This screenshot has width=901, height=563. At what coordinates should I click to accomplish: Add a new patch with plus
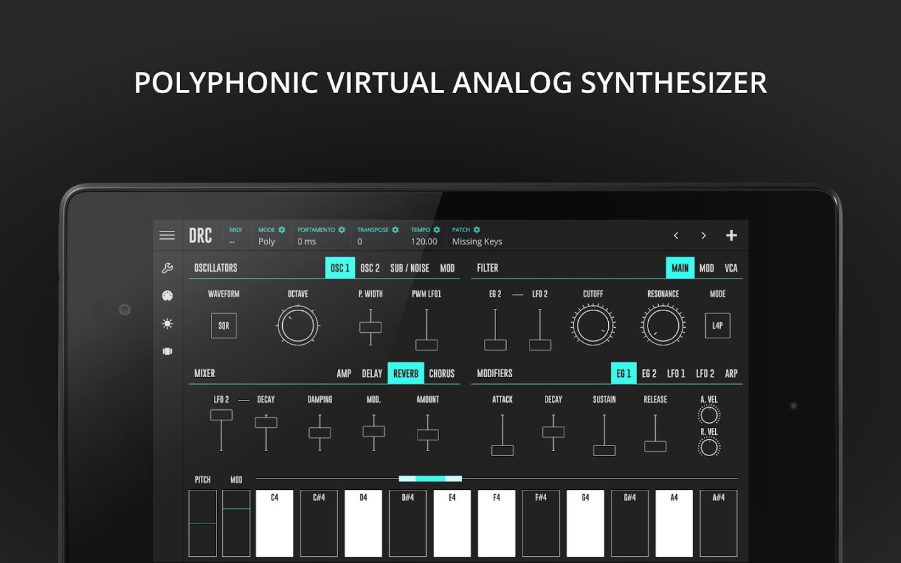pyautogui.click(x=731, y=235)
